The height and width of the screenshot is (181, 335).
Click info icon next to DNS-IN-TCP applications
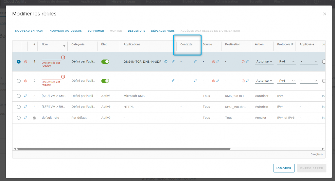[166, 61]
